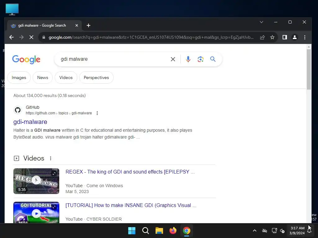Click the About 134,000 results text
Image resolution: width=318 pixels, height=238 pixels.
pos(49,95)
